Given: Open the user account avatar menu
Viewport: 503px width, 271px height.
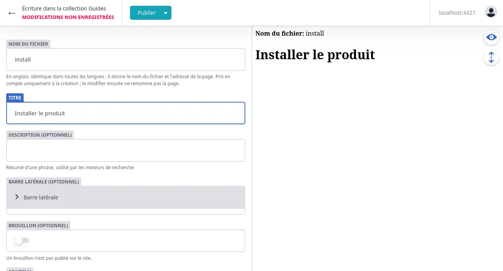Looking at the screenshot, I should (x=491, y=12).
